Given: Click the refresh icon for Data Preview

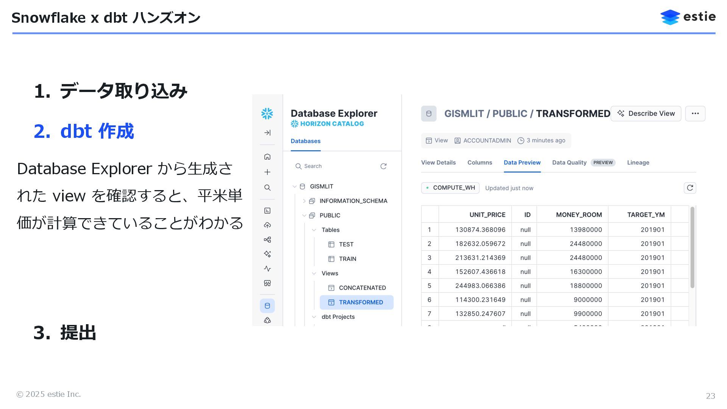Looking at the screenshot, I should point(690,188).
